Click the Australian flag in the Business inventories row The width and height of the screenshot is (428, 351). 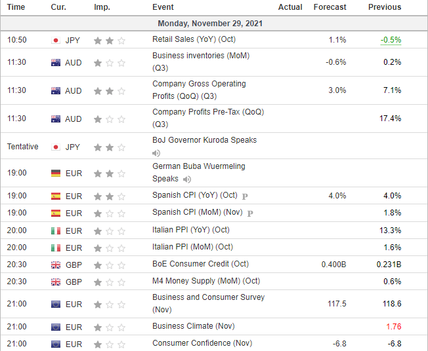click(x=56, y=63)
